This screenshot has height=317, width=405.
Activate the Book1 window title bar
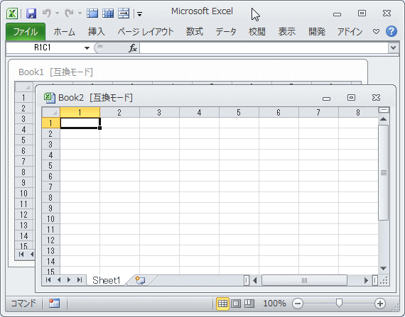point(188,72)
